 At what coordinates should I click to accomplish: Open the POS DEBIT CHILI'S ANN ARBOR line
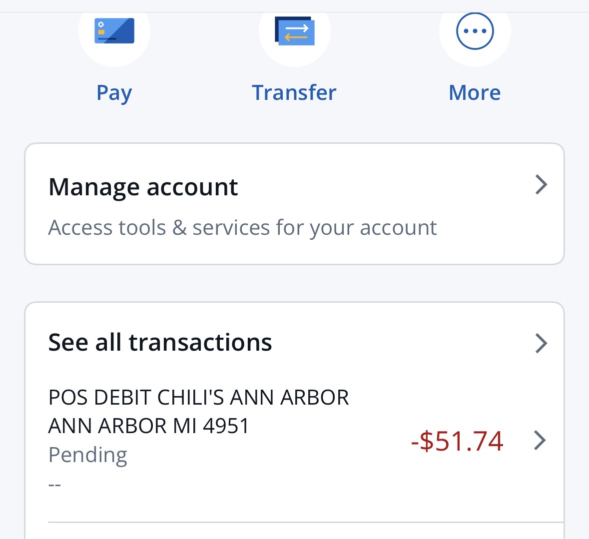[x=198, y=398]
